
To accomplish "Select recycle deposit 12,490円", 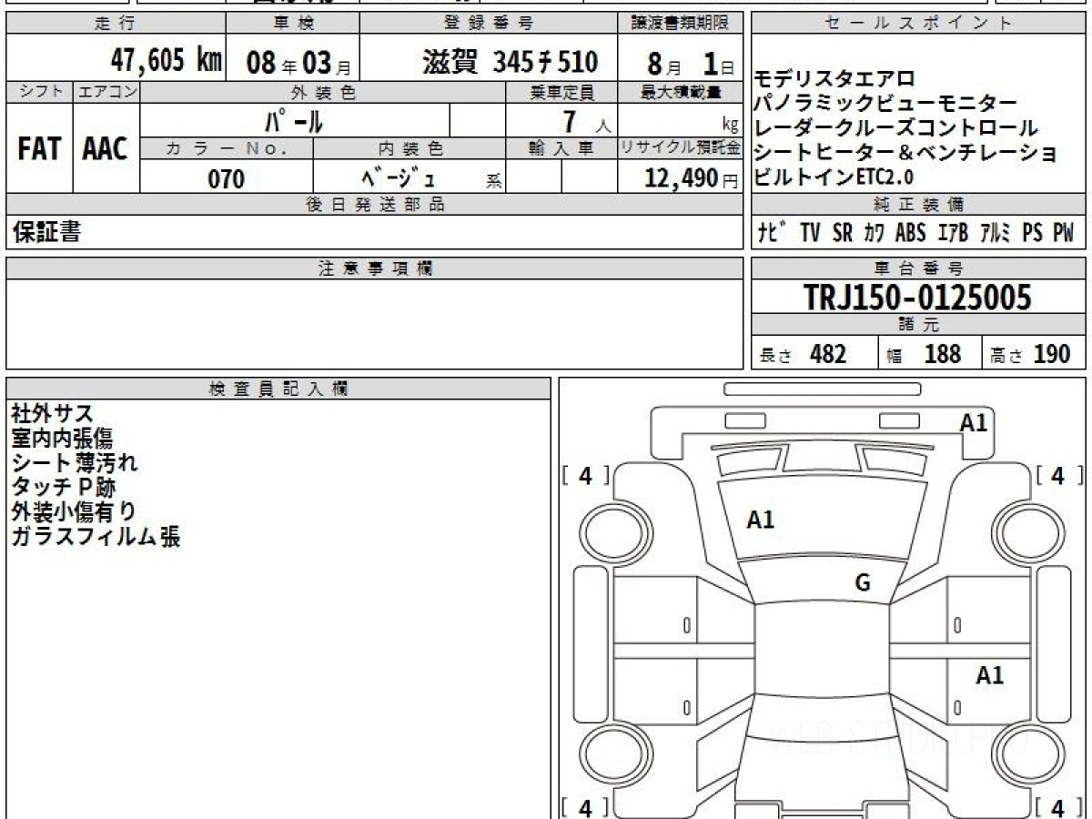I will click(x=692, y=178).
